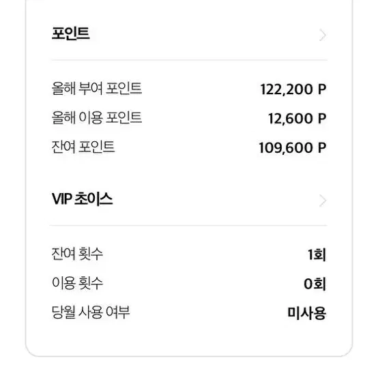Select the 1회 remaining count
378x378 pixels.
click(x=317, y=255)
